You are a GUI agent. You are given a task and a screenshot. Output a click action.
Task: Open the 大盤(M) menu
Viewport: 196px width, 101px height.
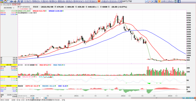(44, 2)
